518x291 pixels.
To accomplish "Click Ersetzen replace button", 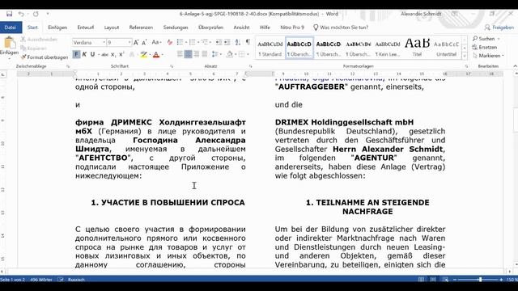I will 485,47.
